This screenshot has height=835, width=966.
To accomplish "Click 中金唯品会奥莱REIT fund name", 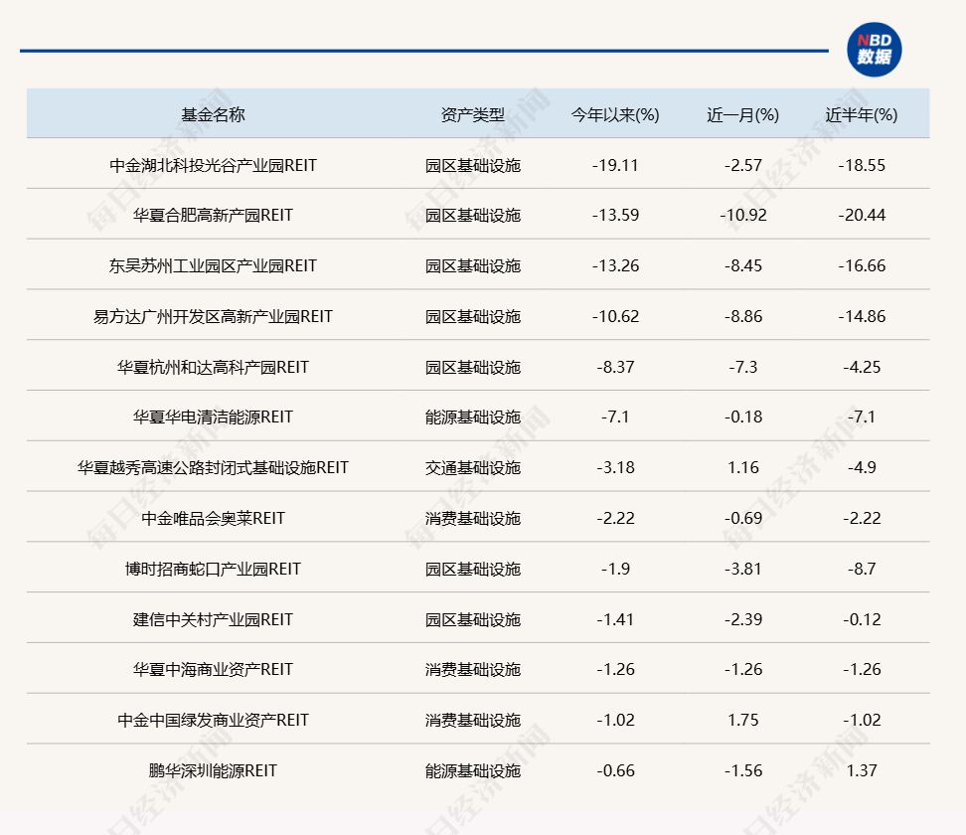I will coord(213,518).
